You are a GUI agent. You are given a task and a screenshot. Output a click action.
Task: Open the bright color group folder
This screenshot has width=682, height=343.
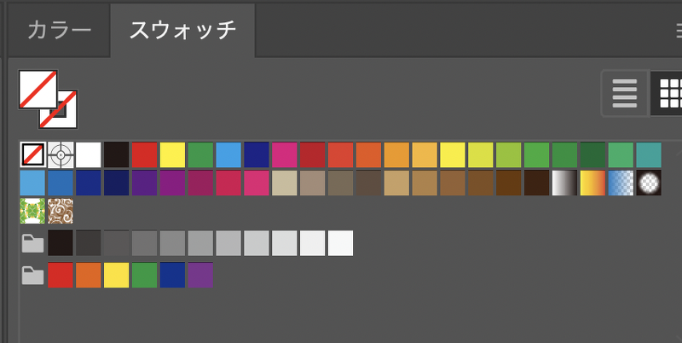32,275
